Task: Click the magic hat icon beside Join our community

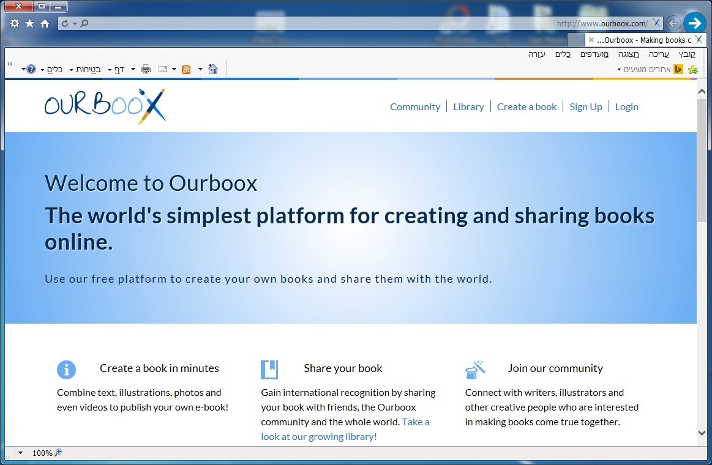Action: click(475, 370)
